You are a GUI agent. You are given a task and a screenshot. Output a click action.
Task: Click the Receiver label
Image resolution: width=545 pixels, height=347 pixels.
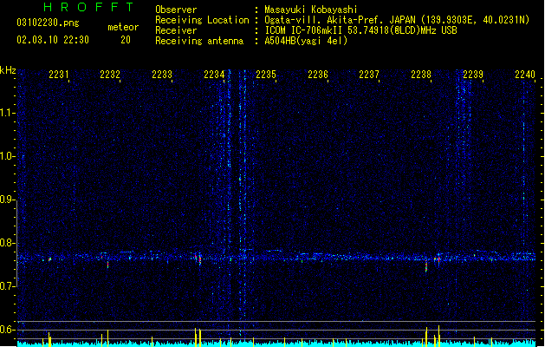176,30
